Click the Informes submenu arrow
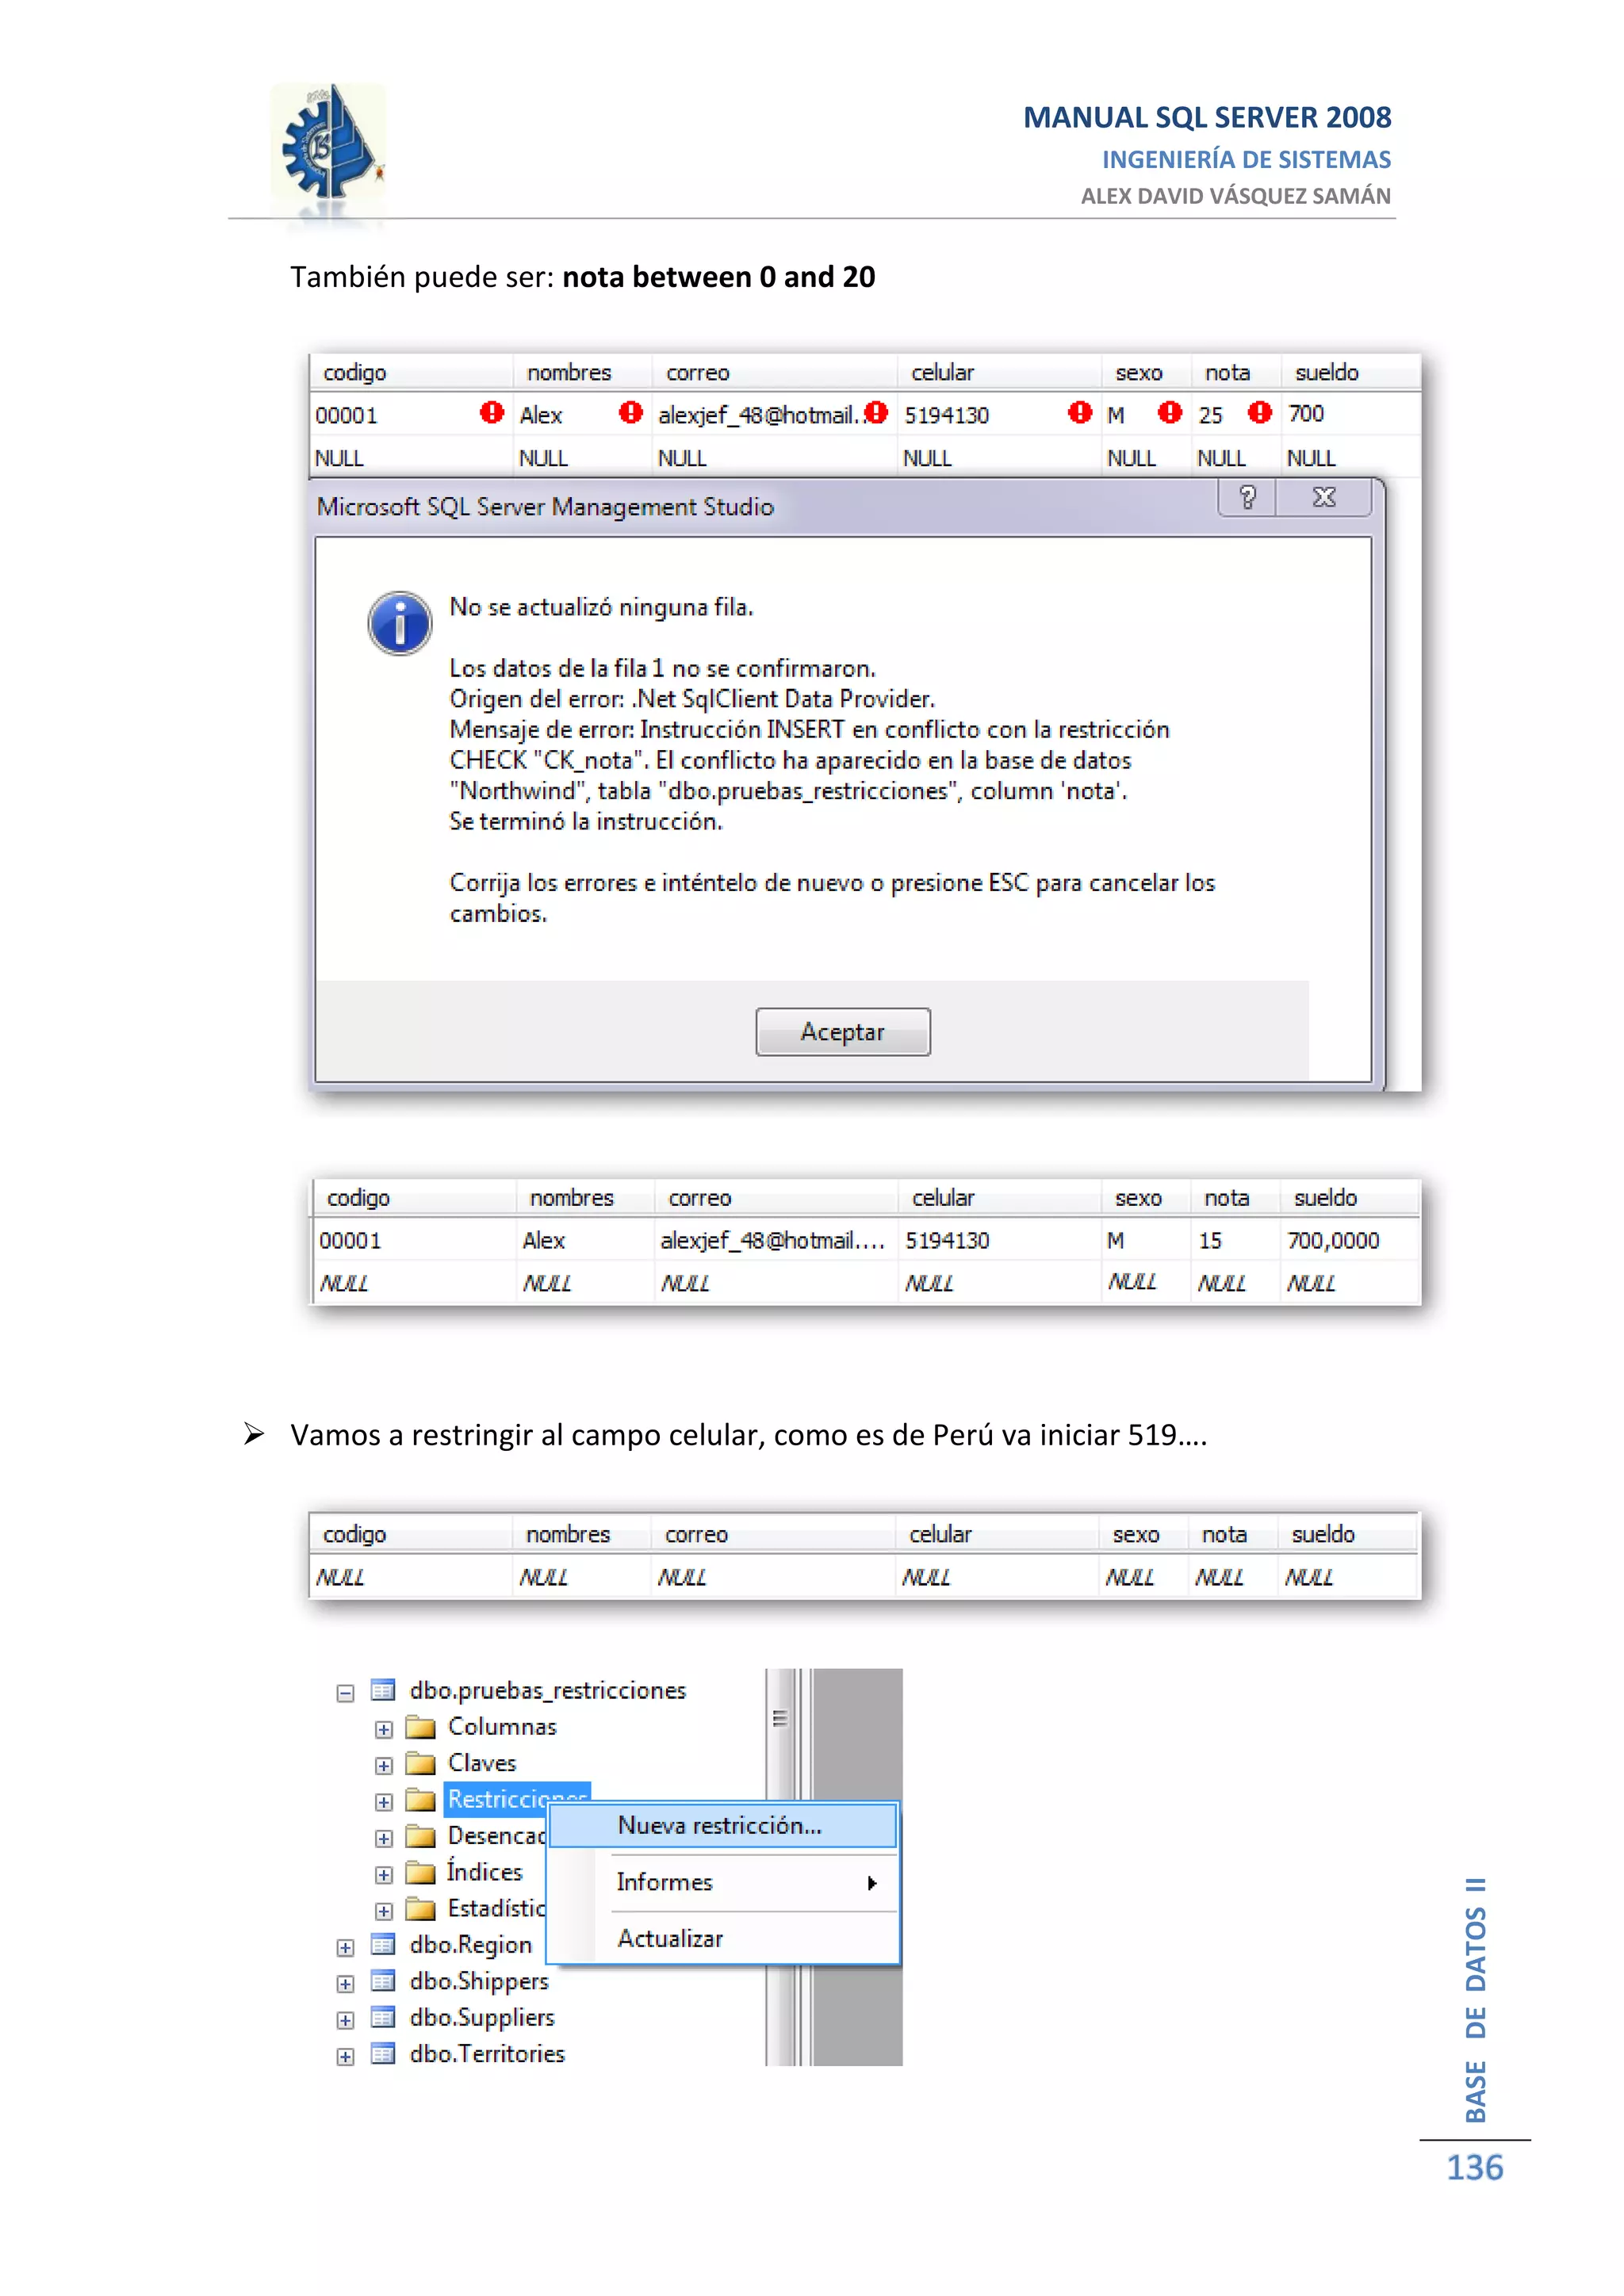Screen dimensions: 1624x2296 pyautogui.click(x=872, y=1883)
